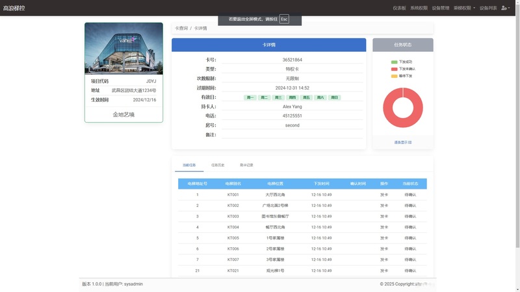
Task: Click the 当前状态 column header
Action: pos(410,184)
